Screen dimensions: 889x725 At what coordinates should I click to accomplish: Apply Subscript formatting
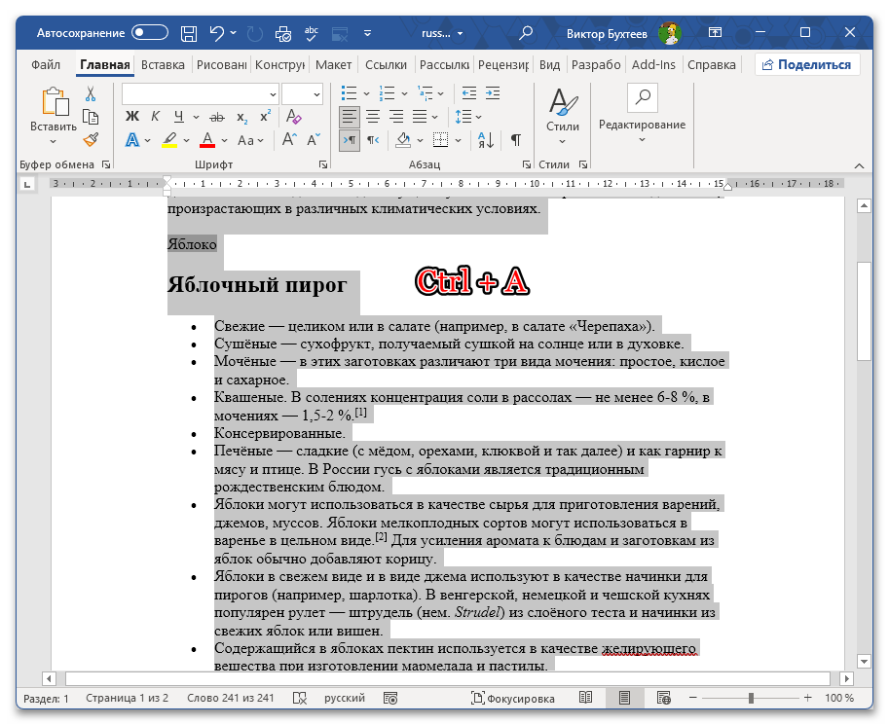pos(242,118)
